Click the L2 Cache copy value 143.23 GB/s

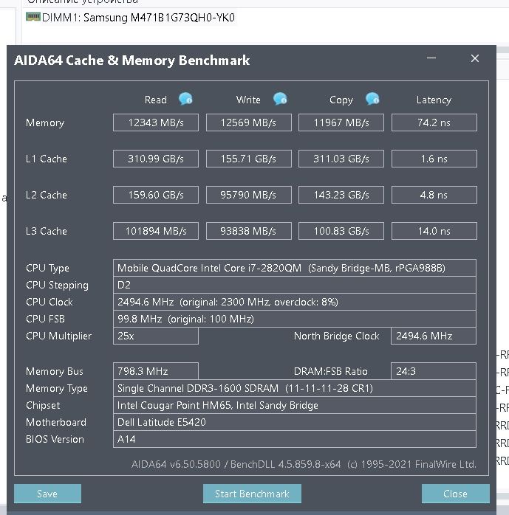[x=341, y=195]
